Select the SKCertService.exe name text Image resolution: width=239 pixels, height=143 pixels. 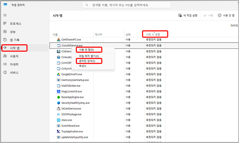click(71, 109)
